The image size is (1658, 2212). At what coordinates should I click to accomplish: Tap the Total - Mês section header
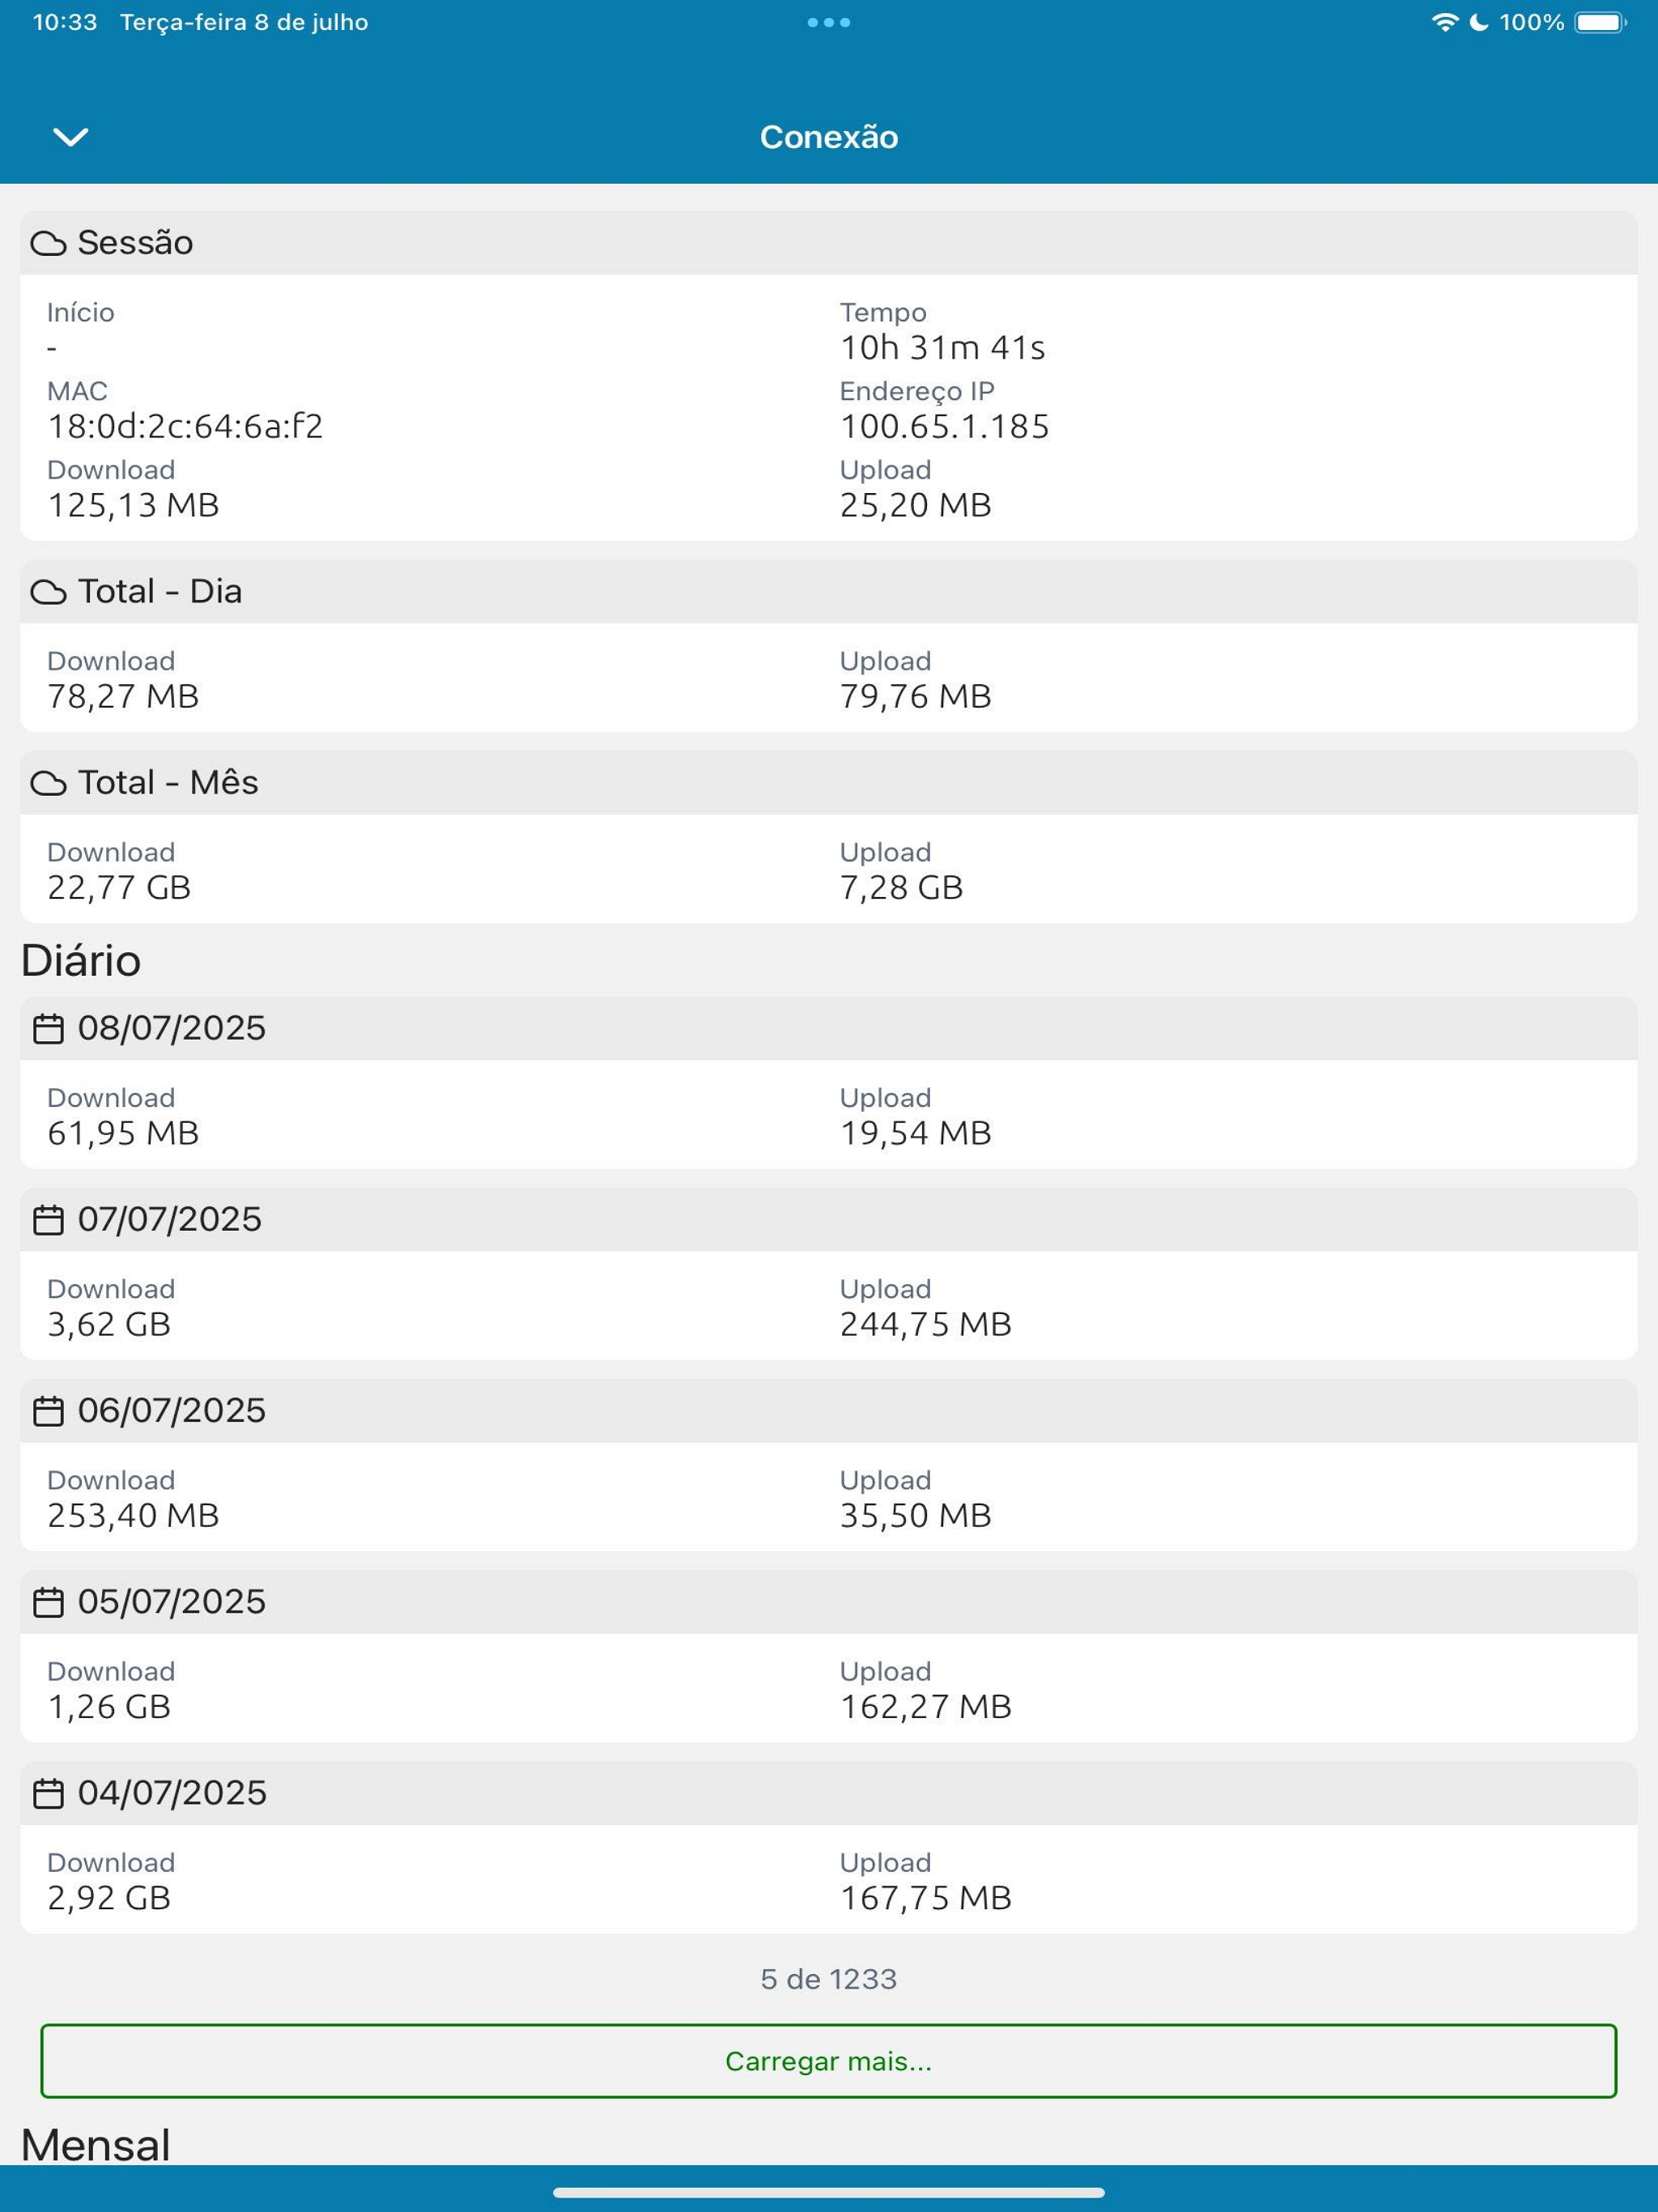[x=828, y=783]
